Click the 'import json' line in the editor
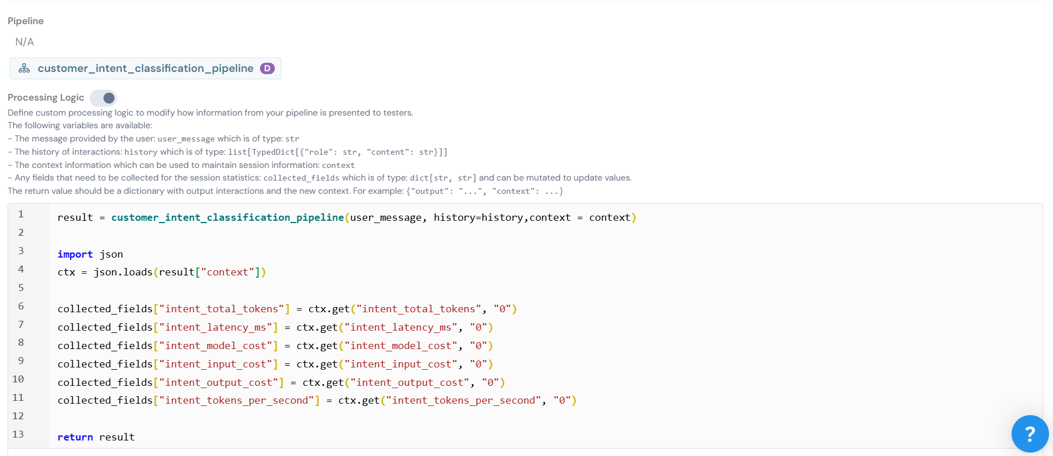The image size is (1053, 456). 90,254
